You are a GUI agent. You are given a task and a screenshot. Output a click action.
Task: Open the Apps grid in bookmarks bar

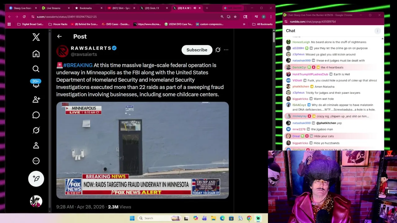[x=9, y=24]
